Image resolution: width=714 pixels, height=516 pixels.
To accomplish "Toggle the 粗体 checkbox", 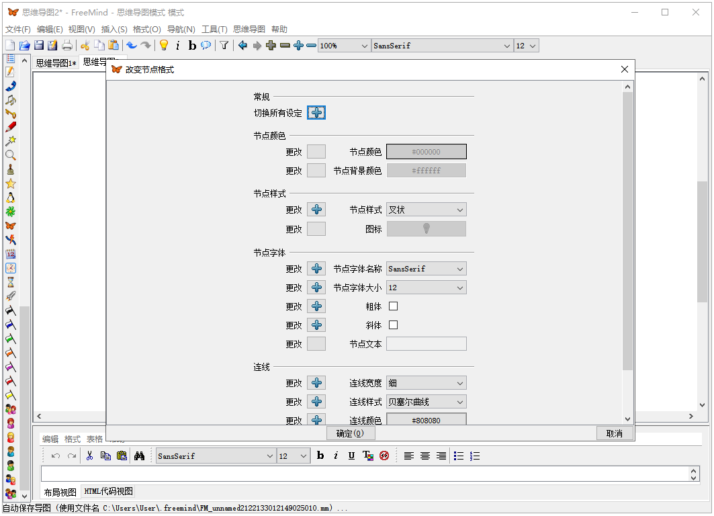I will pyautogui.click(x=394, y=306).
